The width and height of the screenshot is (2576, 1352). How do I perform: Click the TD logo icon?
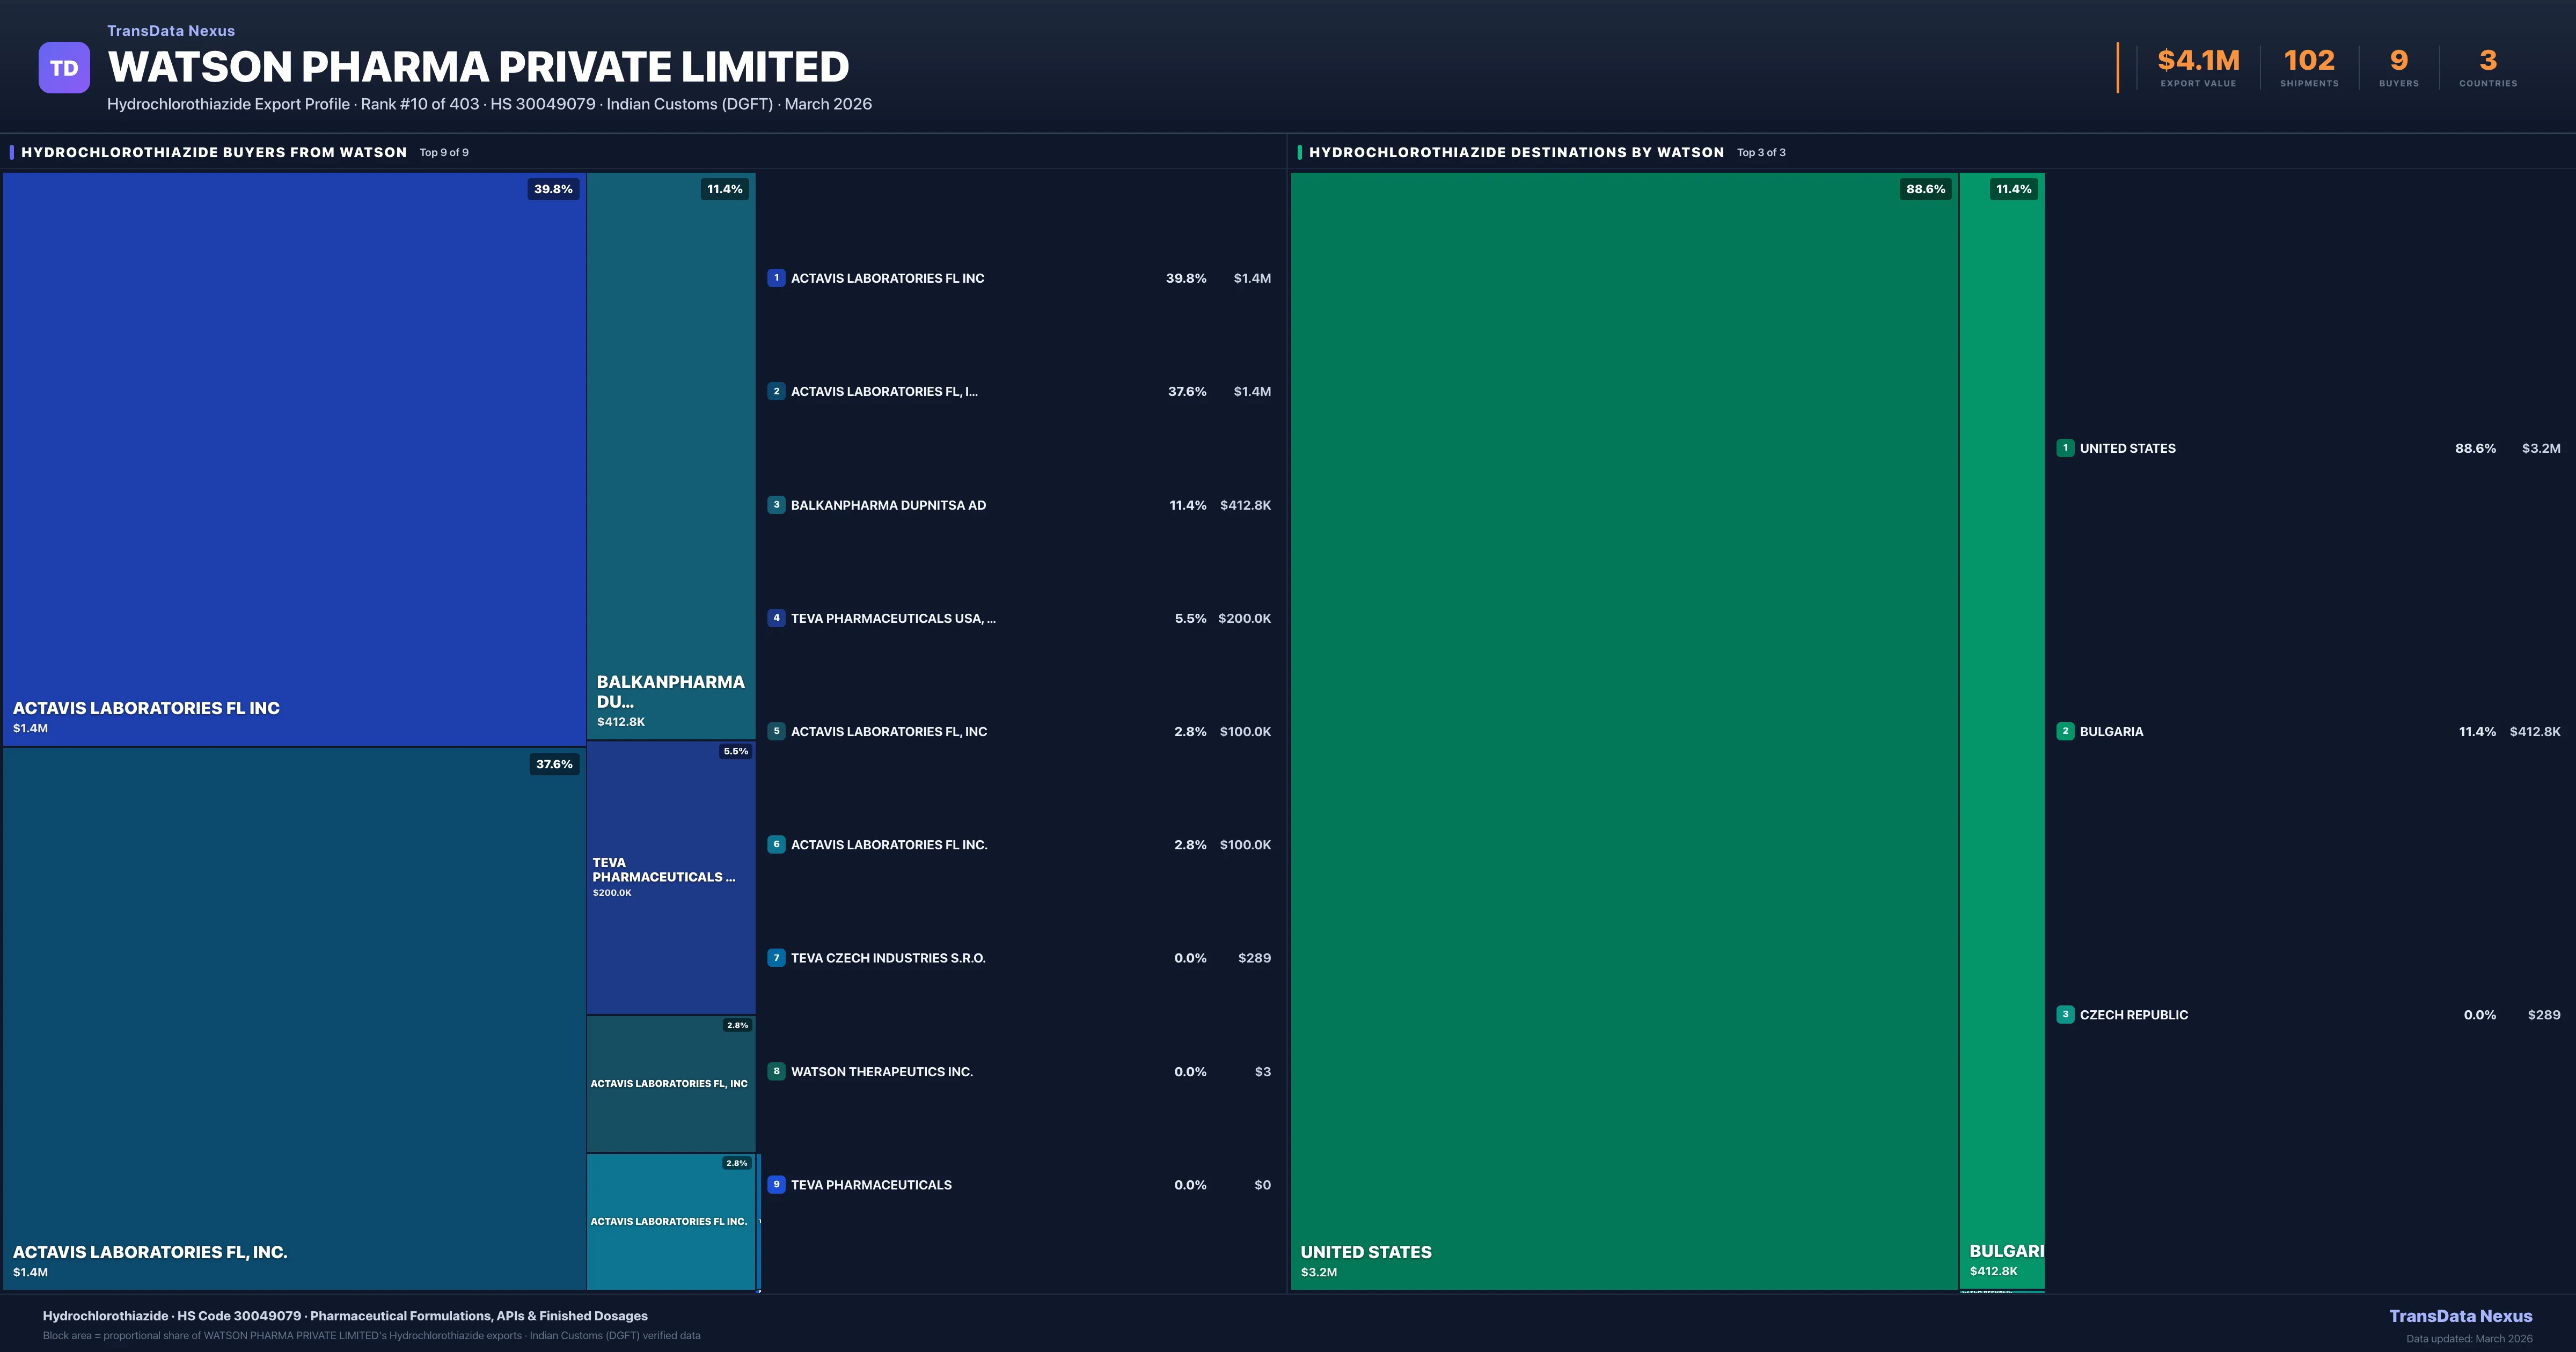(x=64, y=68)
